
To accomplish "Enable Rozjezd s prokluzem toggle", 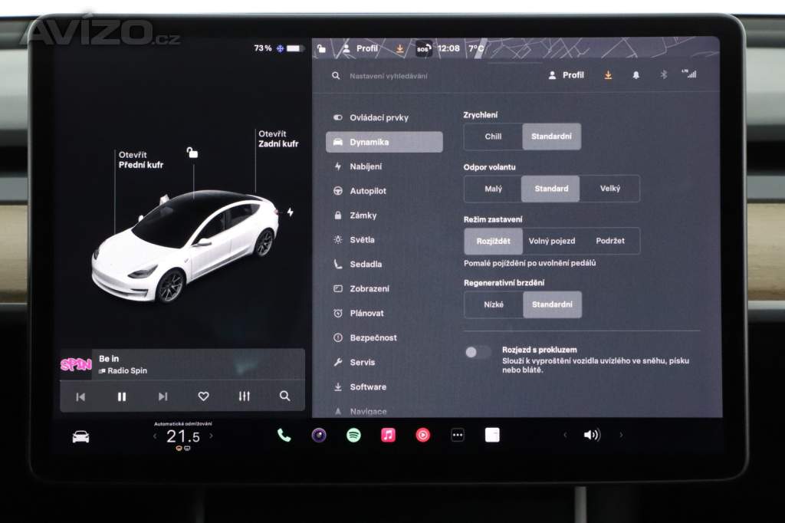I will click(478, 352).
